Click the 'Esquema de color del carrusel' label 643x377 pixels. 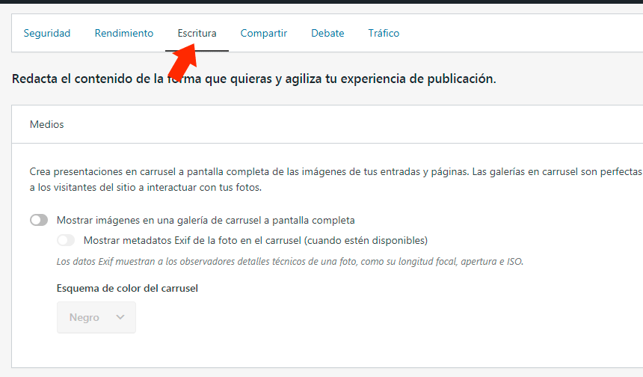coord(127,289)
